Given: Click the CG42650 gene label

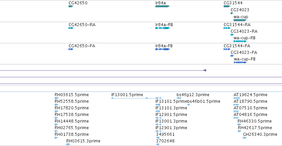Looking at the screenshot, I should (78, 3).
